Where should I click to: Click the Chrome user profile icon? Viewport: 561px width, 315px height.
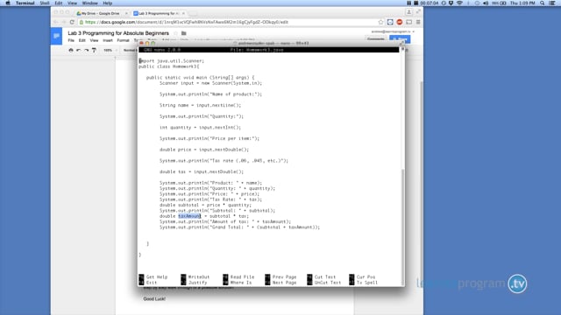pos(409,12)
